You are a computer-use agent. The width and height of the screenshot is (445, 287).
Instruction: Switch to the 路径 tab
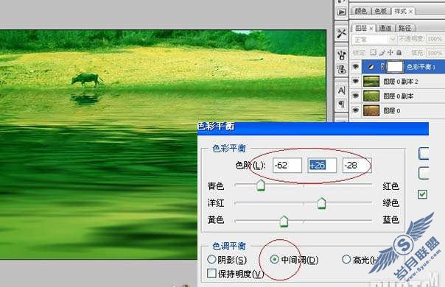[404, 28]
